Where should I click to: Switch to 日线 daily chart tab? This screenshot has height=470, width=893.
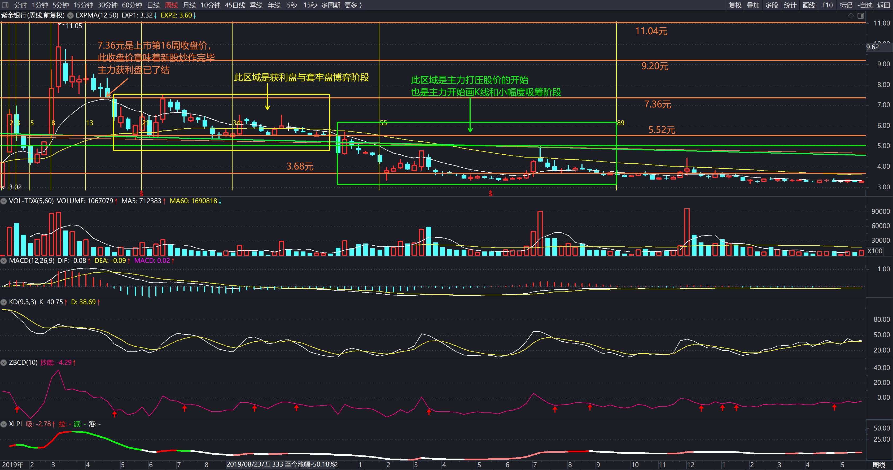tap(153, 5)
